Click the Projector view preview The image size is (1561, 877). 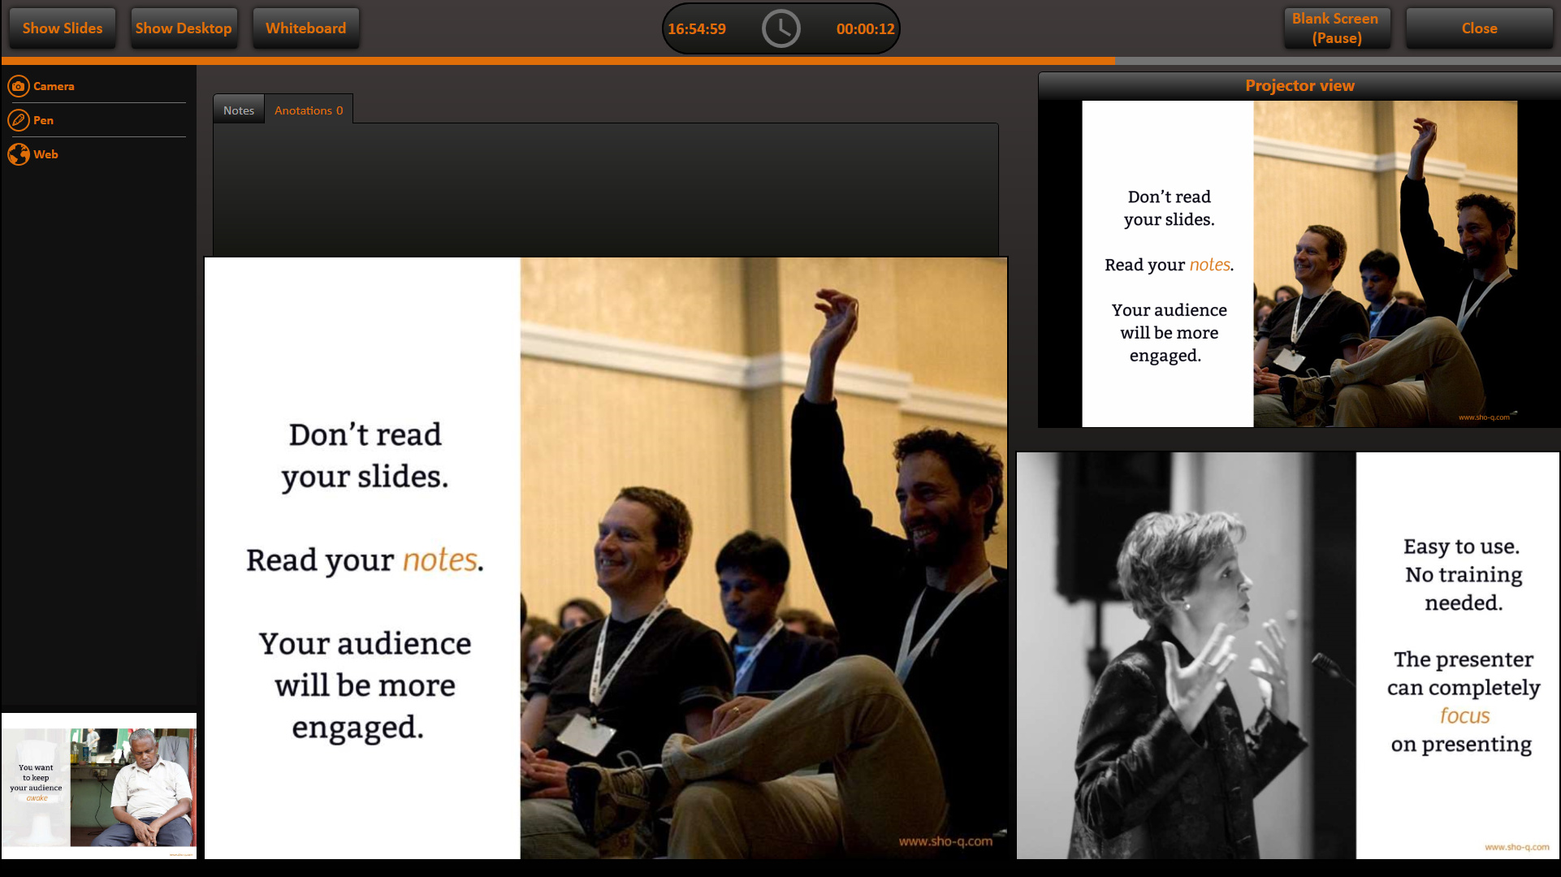tap(1299, 264)
